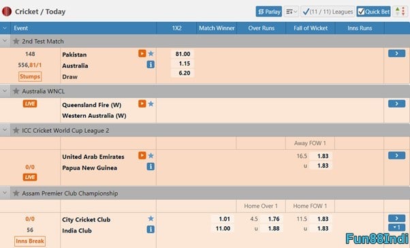Open info icon for India Club
Image resolution: width=410 pixels, height=248 pixels.
[x=151, y=230]
